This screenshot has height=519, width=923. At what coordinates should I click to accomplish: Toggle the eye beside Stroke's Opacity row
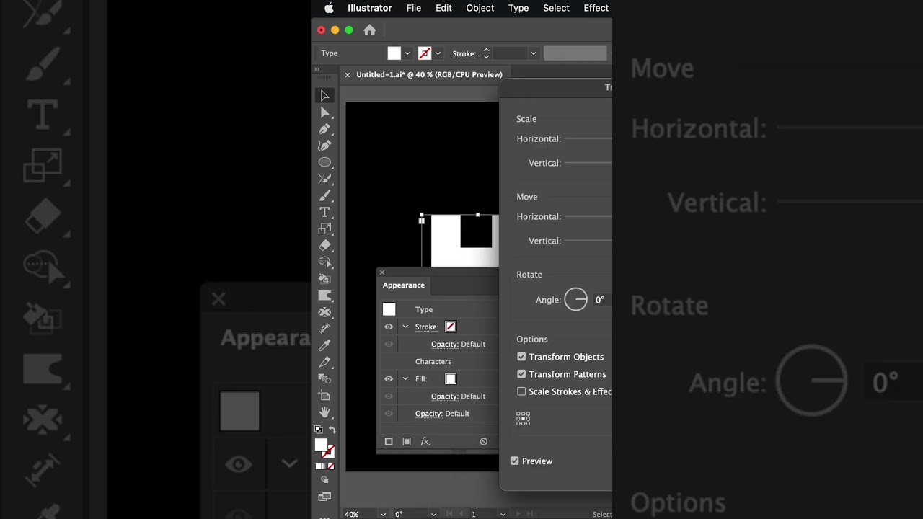[x=389, y=344]
